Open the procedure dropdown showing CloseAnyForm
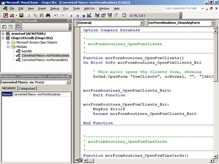The height and width of the screenshot is (164, 219). [213, 23]
